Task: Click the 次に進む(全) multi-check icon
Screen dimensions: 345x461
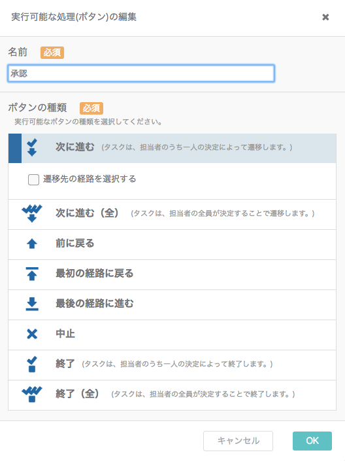Action: [x=32, y=213]
